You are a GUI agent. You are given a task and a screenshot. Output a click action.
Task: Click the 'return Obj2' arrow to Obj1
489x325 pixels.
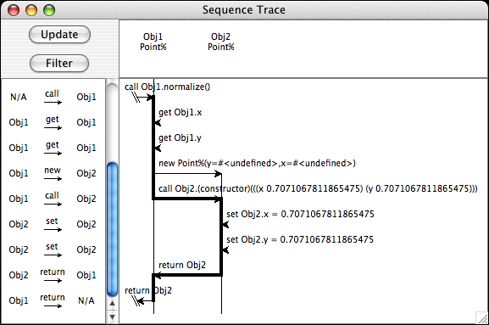coord(188,275)
